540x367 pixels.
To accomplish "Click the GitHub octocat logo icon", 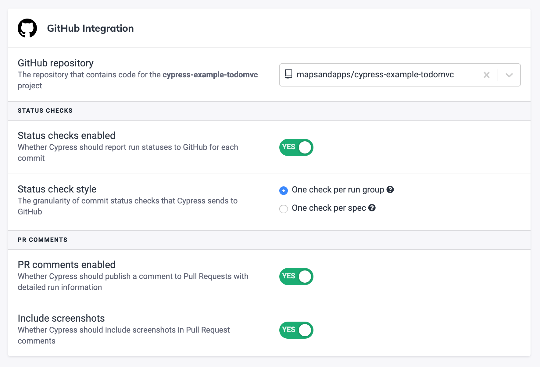I will coord(27,28).
